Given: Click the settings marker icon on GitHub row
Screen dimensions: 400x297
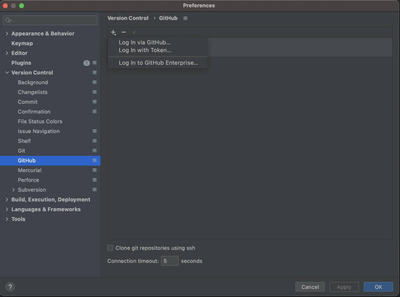Looking at the screenshot, I should pyautogui.click(x=94, y=161).
